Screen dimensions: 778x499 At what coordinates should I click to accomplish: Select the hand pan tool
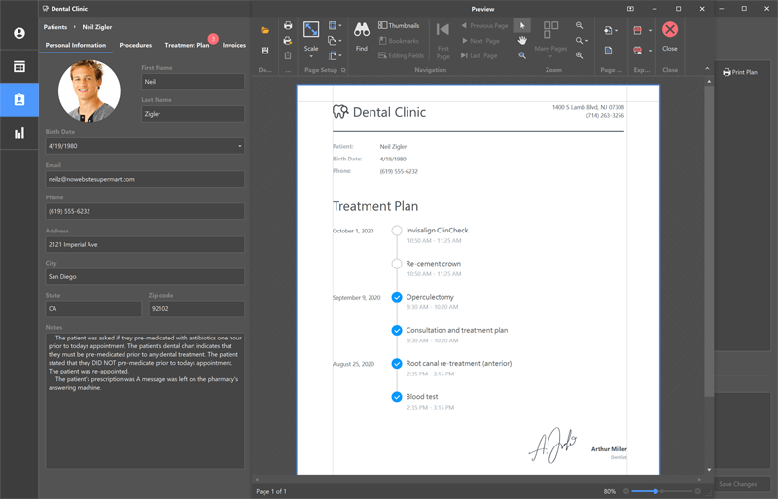[x=522, y=40]
